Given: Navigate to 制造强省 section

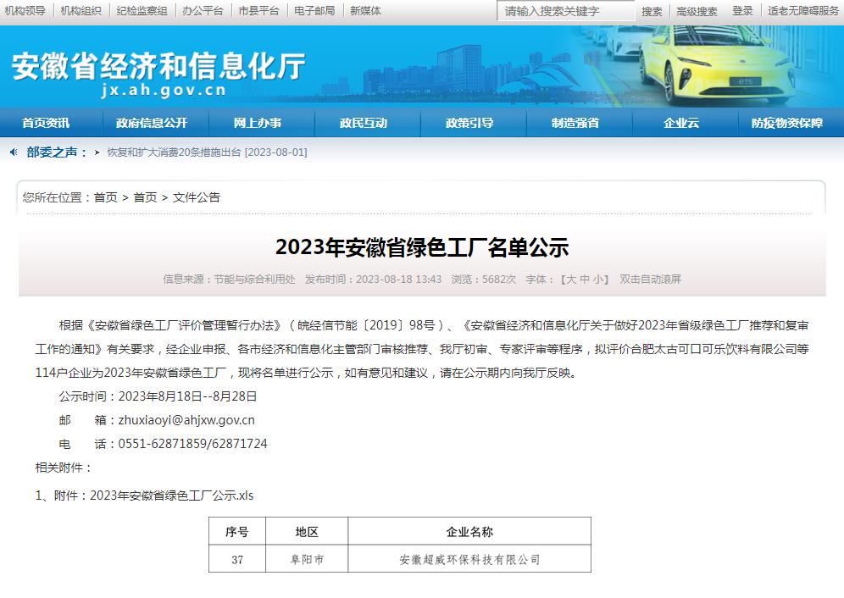Looking at the screenshot, I should coord(575,123).
